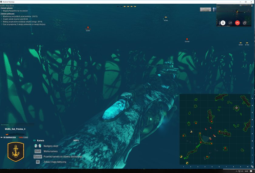Image resolution: width=255 pixels, height=173 pixels.
Task: Click the 'Zadanie główne:' heading
Action: 7,8
